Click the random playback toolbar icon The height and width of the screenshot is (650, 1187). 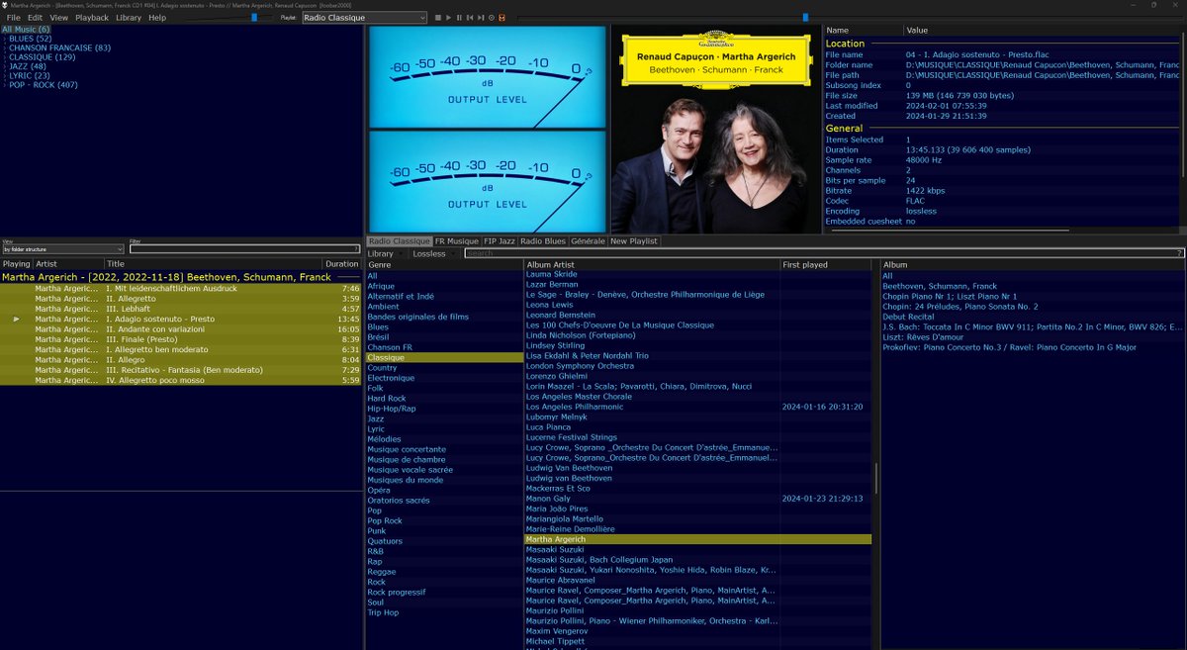pos(492,18)
